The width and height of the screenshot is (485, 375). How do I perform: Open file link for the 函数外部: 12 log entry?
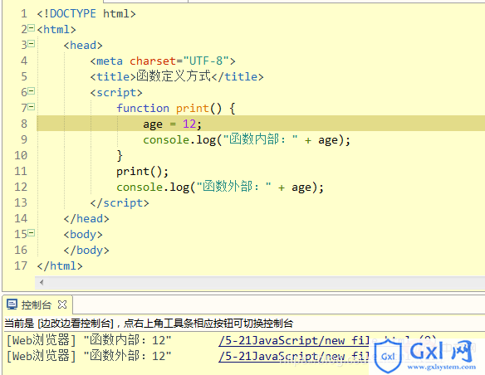(294, 356)
